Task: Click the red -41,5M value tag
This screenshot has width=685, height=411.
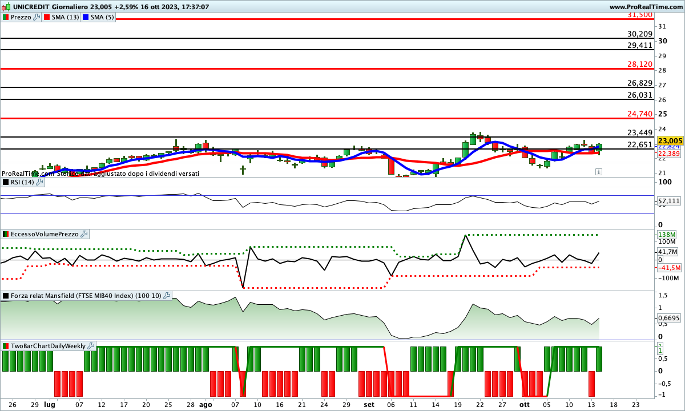Action: (668, 268)
